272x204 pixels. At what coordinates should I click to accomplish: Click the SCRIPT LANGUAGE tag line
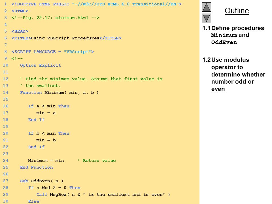tap(53, 52)
